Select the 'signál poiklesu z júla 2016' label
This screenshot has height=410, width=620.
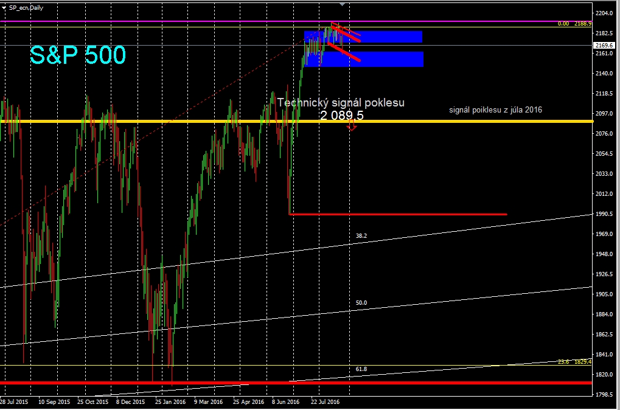pyautogui.click(x=495, y=110)
